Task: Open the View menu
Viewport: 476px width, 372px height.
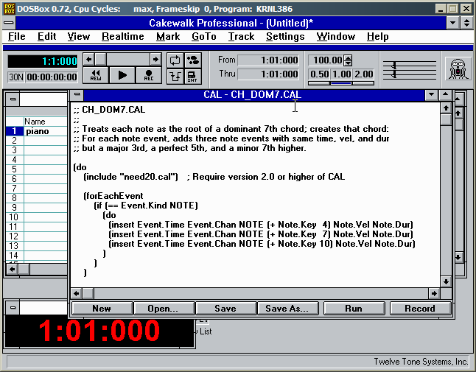Action: [x=79, y=36]
